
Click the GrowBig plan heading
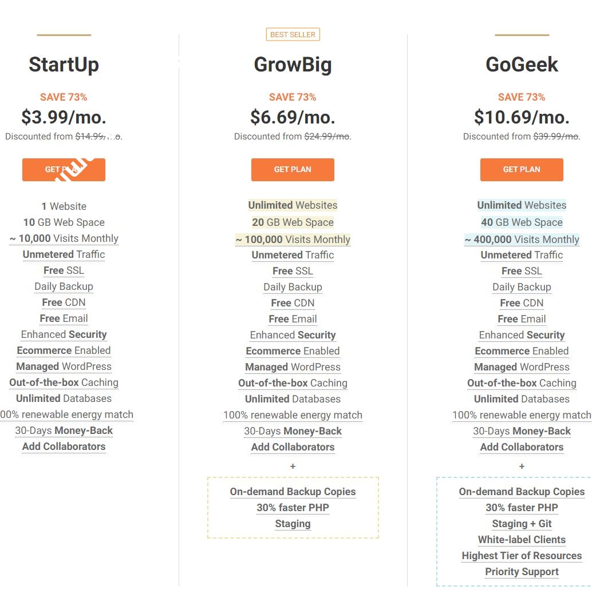point(293,65)
